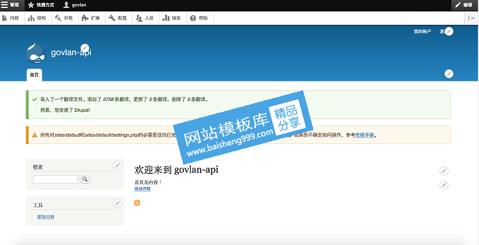Go to 我的帐户 link
479x245 pixels.
[422, 32]
